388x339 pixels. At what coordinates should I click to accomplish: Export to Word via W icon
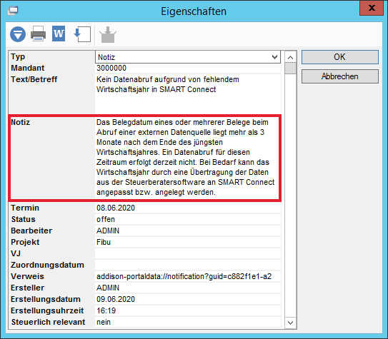click(x=59, y=34)
